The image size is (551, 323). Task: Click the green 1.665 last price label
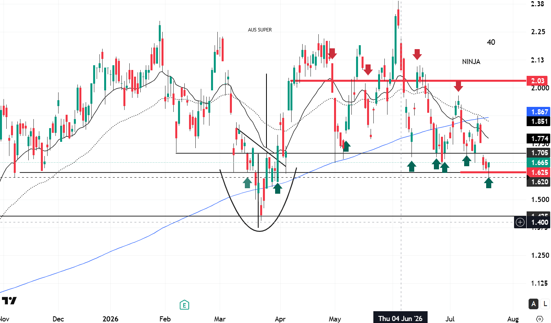[538, 163]
